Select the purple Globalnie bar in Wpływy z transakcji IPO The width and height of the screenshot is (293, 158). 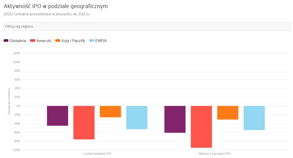coord(175,119)
